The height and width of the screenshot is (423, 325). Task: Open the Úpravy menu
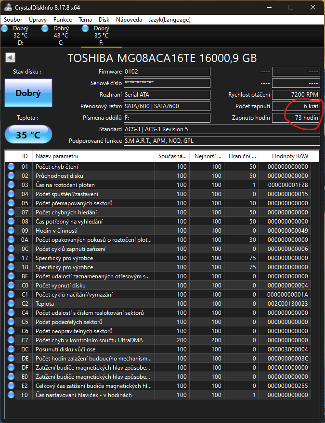[x=38, y=20]
